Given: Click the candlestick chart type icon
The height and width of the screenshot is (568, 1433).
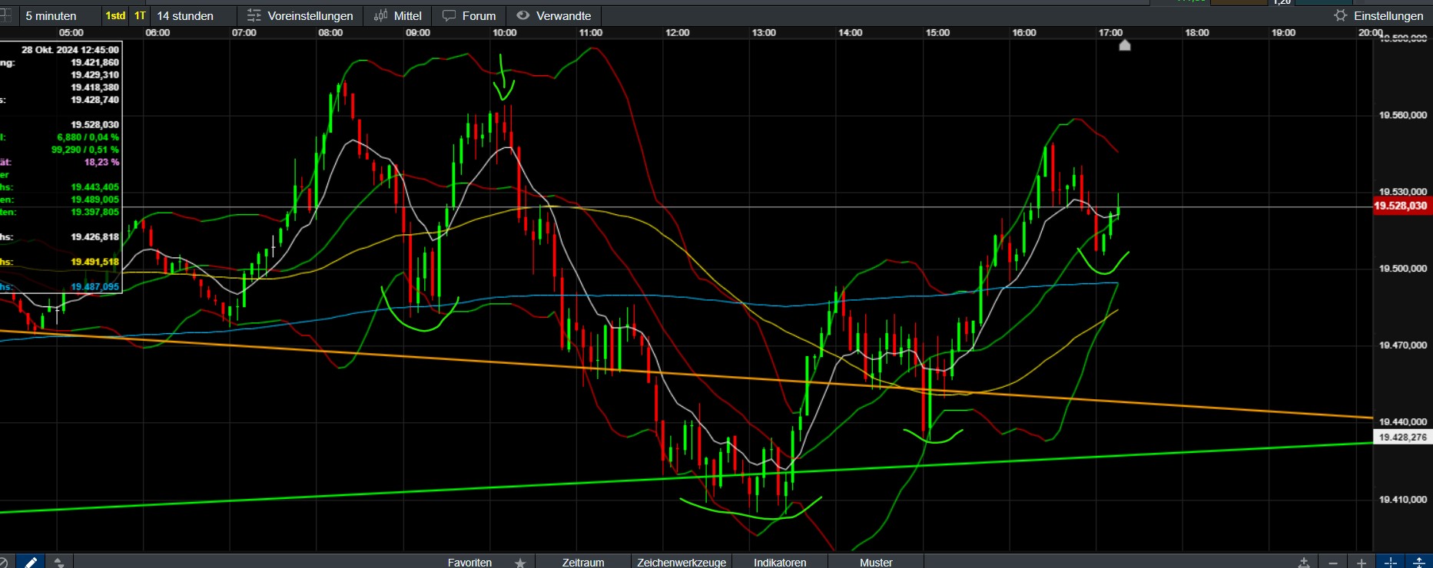Looking at the screenshot, I should pyautogui.click(x=380, y=15).
